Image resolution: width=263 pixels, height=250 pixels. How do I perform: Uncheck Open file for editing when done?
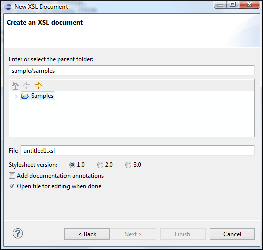[12, 186]
